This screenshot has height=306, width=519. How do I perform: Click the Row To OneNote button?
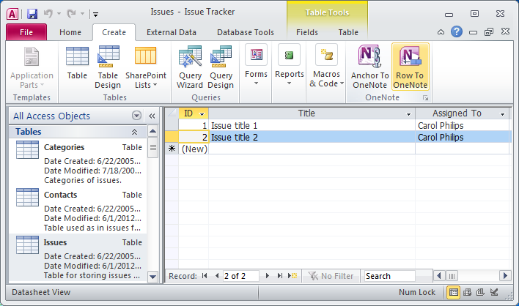[x=410, y=67]
